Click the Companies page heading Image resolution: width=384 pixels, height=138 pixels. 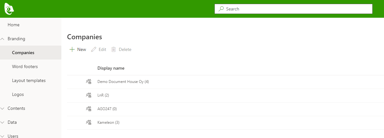(84, 37)
